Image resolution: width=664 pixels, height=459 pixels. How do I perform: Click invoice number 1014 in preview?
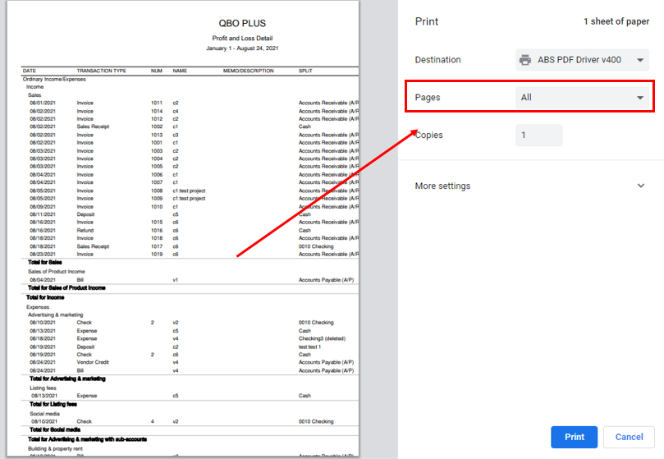tap(157, 111)
